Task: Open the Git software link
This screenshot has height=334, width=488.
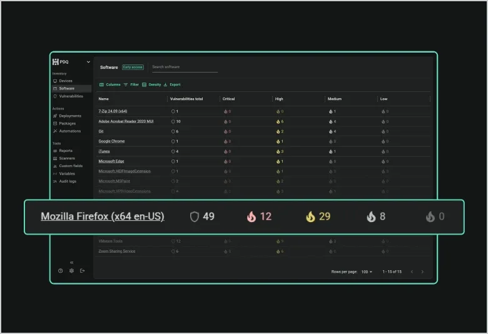Action: (x=101, y=131)
